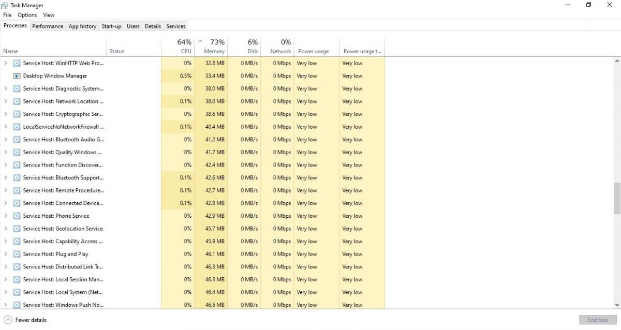This screenshot has height=330, width=621.
Task: Switch to the Details tab
Action: click(x=153, y=26)
